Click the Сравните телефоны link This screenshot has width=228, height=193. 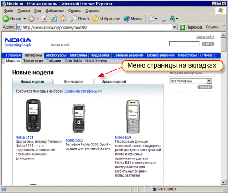pyautogui.click(x=83, y=91)
